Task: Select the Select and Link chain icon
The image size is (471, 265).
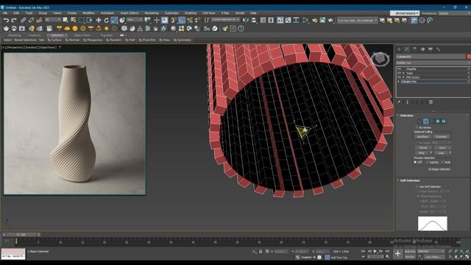Action: [23, 21]
